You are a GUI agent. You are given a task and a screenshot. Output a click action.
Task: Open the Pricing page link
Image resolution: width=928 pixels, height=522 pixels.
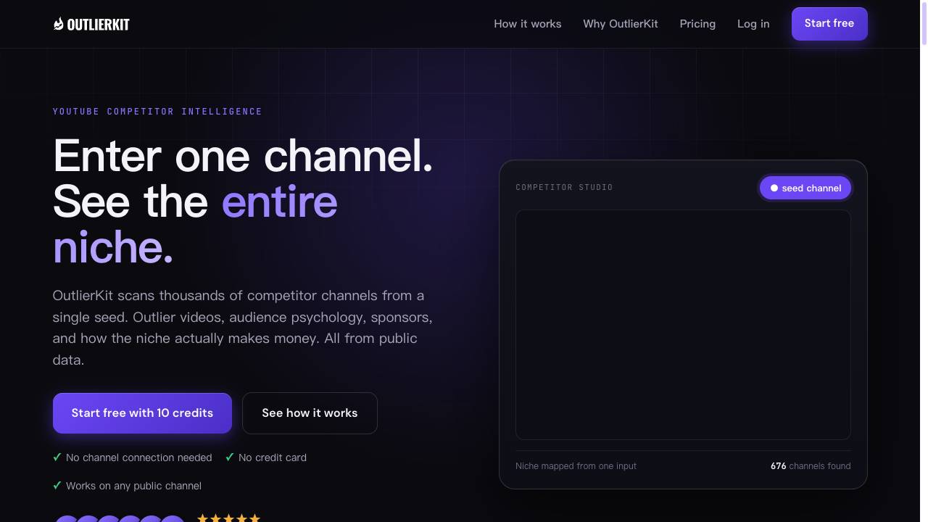pyautogui.click(x=697, y=24)
